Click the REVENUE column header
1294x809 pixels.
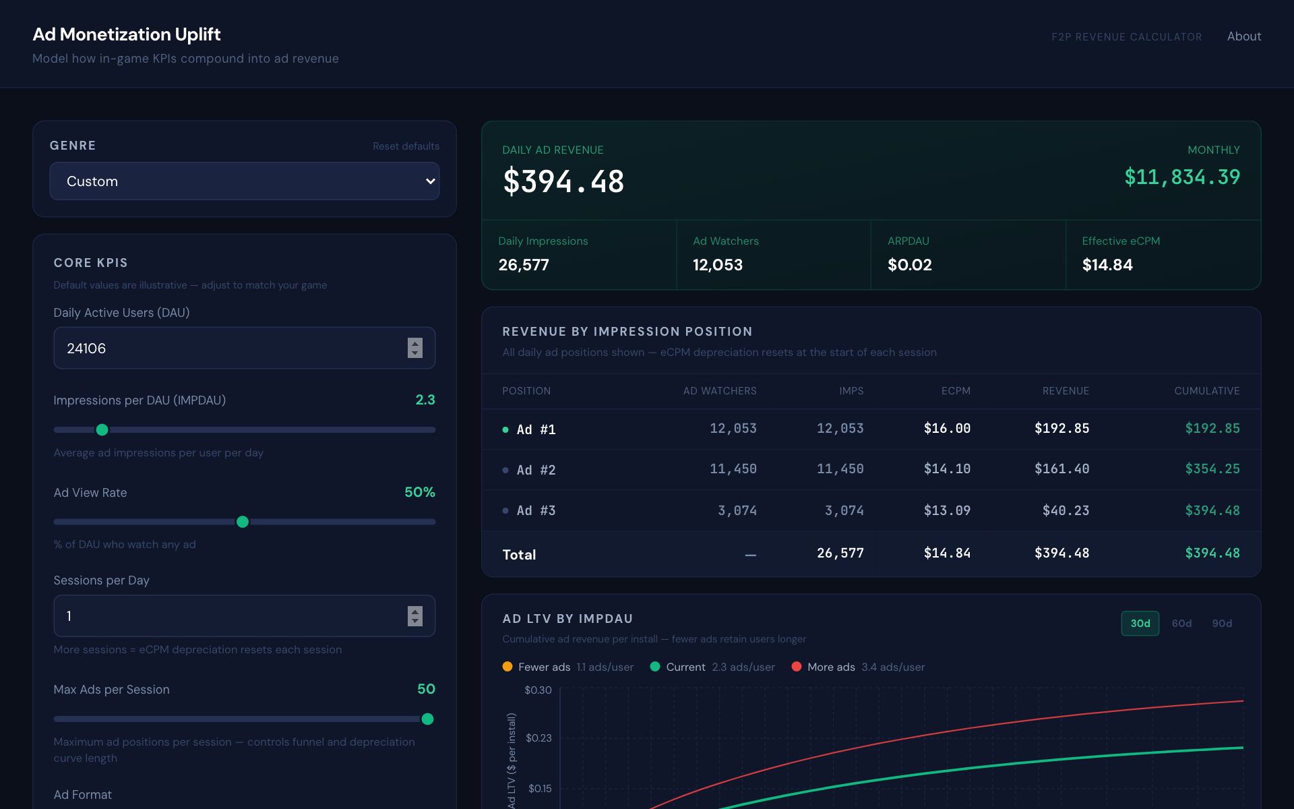(x=1066, y=391)
